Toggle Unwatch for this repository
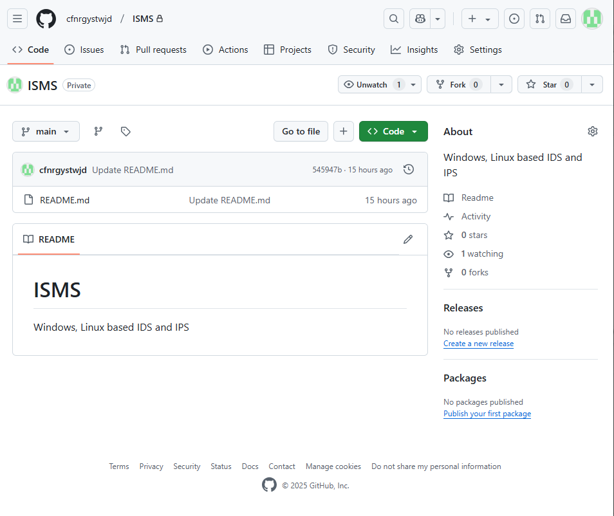614x516 pixels. pos(373,84)
